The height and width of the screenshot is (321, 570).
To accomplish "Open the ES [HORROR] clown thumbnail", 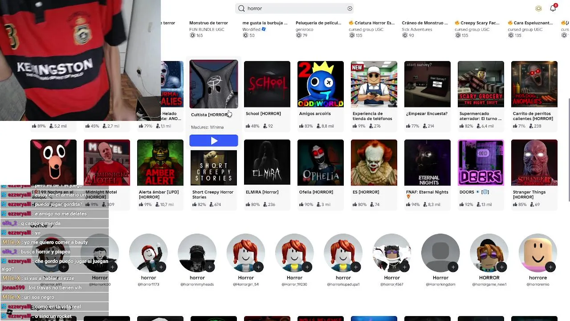I will coord(374,163).
